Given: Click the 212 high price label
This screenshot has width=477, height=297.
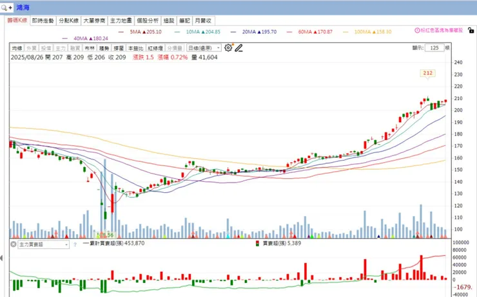Looking at the screenshot, I should pos(427,73).
